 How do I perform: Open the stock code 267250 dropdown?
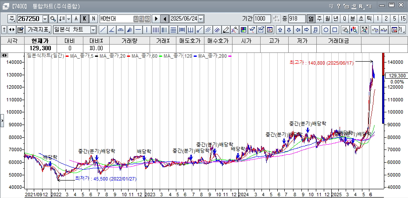pyautogui.click(x=45, y=19)
